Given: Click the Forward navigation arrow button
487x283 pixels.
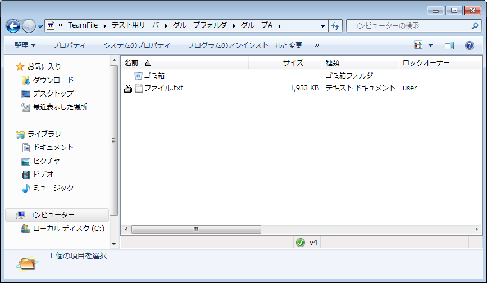Looking at the screenshot, I should coord(29,26).
